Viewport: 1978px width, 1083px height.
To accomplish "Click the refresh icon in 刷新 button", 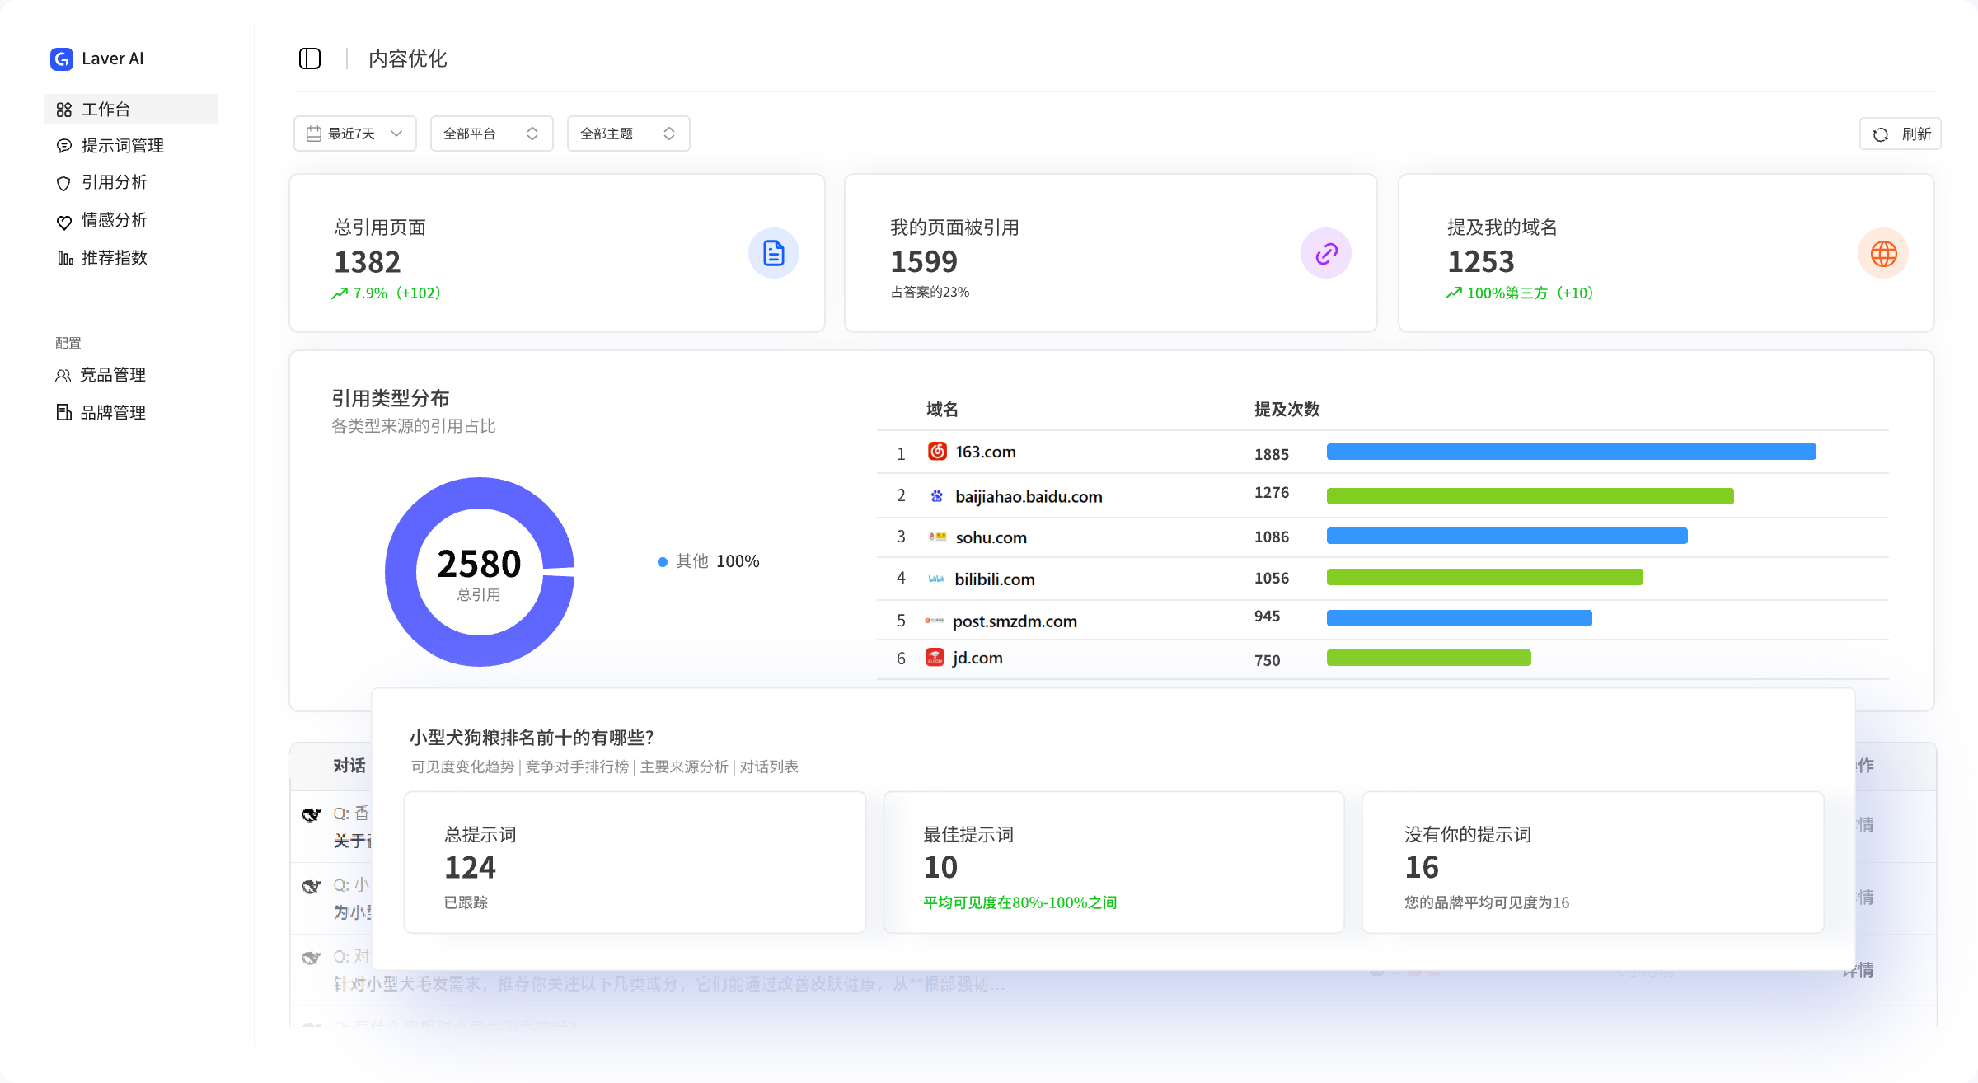I will click(1881, 134).
